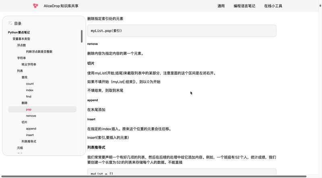Viewport: 322px width, 178px height.
Task: Jump to Python要点笔记 in the outline
Action: (19, 32)
